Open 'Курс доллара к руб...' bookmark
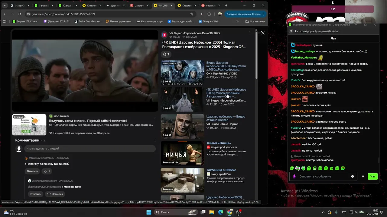 pyautogui.click(x=151, y=21)
